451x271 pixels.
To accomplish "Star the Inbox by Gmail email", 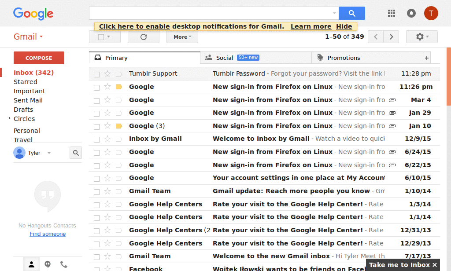I will [107, 139].
